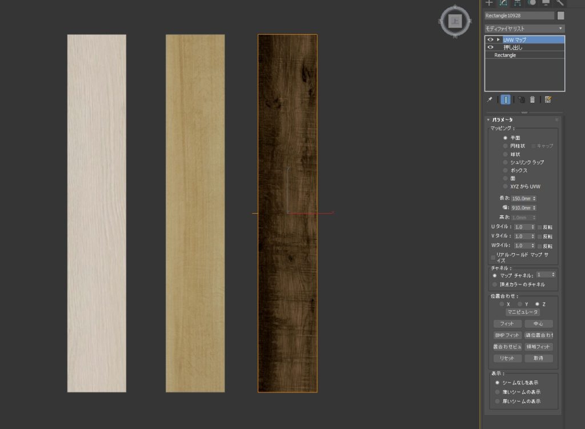Select 押し出し in the modifier stack
Image resolution: width=585 pixels, height=429 pixels.
pos(512,47)
